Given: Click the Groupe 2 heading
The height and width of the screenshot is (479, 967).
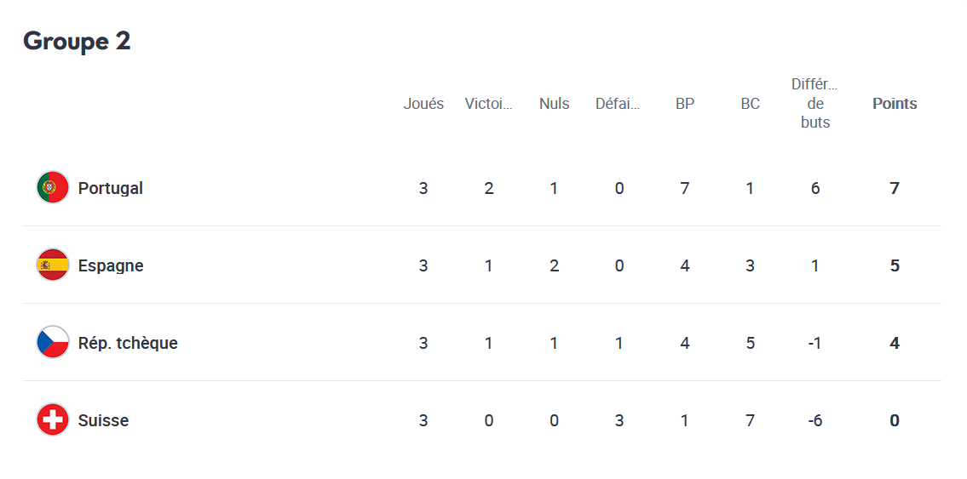Looking at the screenshot, I should (77, 41).
